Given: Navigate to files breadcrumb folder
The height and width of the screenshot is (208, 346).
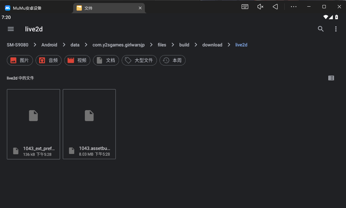Looking at the screenshot, I should click(x=162, y=45).
